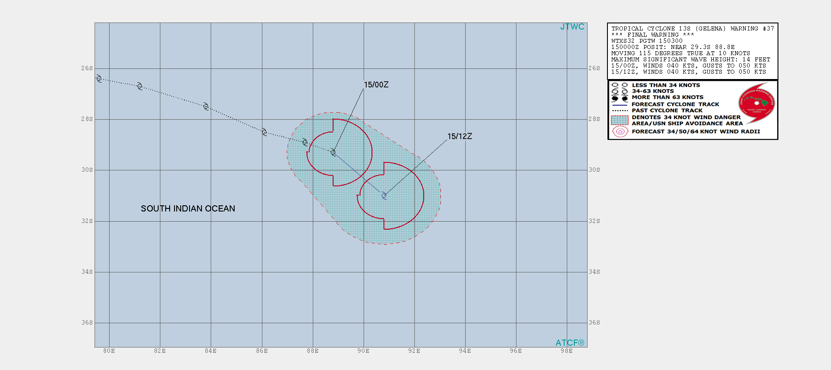Click the Joint Typhoon Warning Center logo
Image resolution: width=831 pixels, height=370 pixels.
[x=757, y=103]
